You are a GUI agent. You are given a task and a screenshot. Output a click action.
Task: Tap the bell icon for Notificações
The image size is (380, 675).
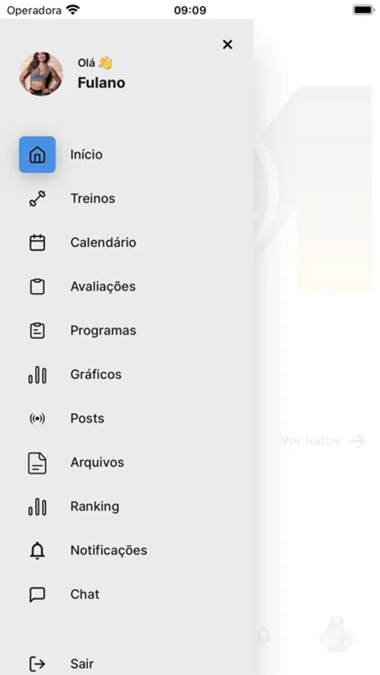point(37,550)
